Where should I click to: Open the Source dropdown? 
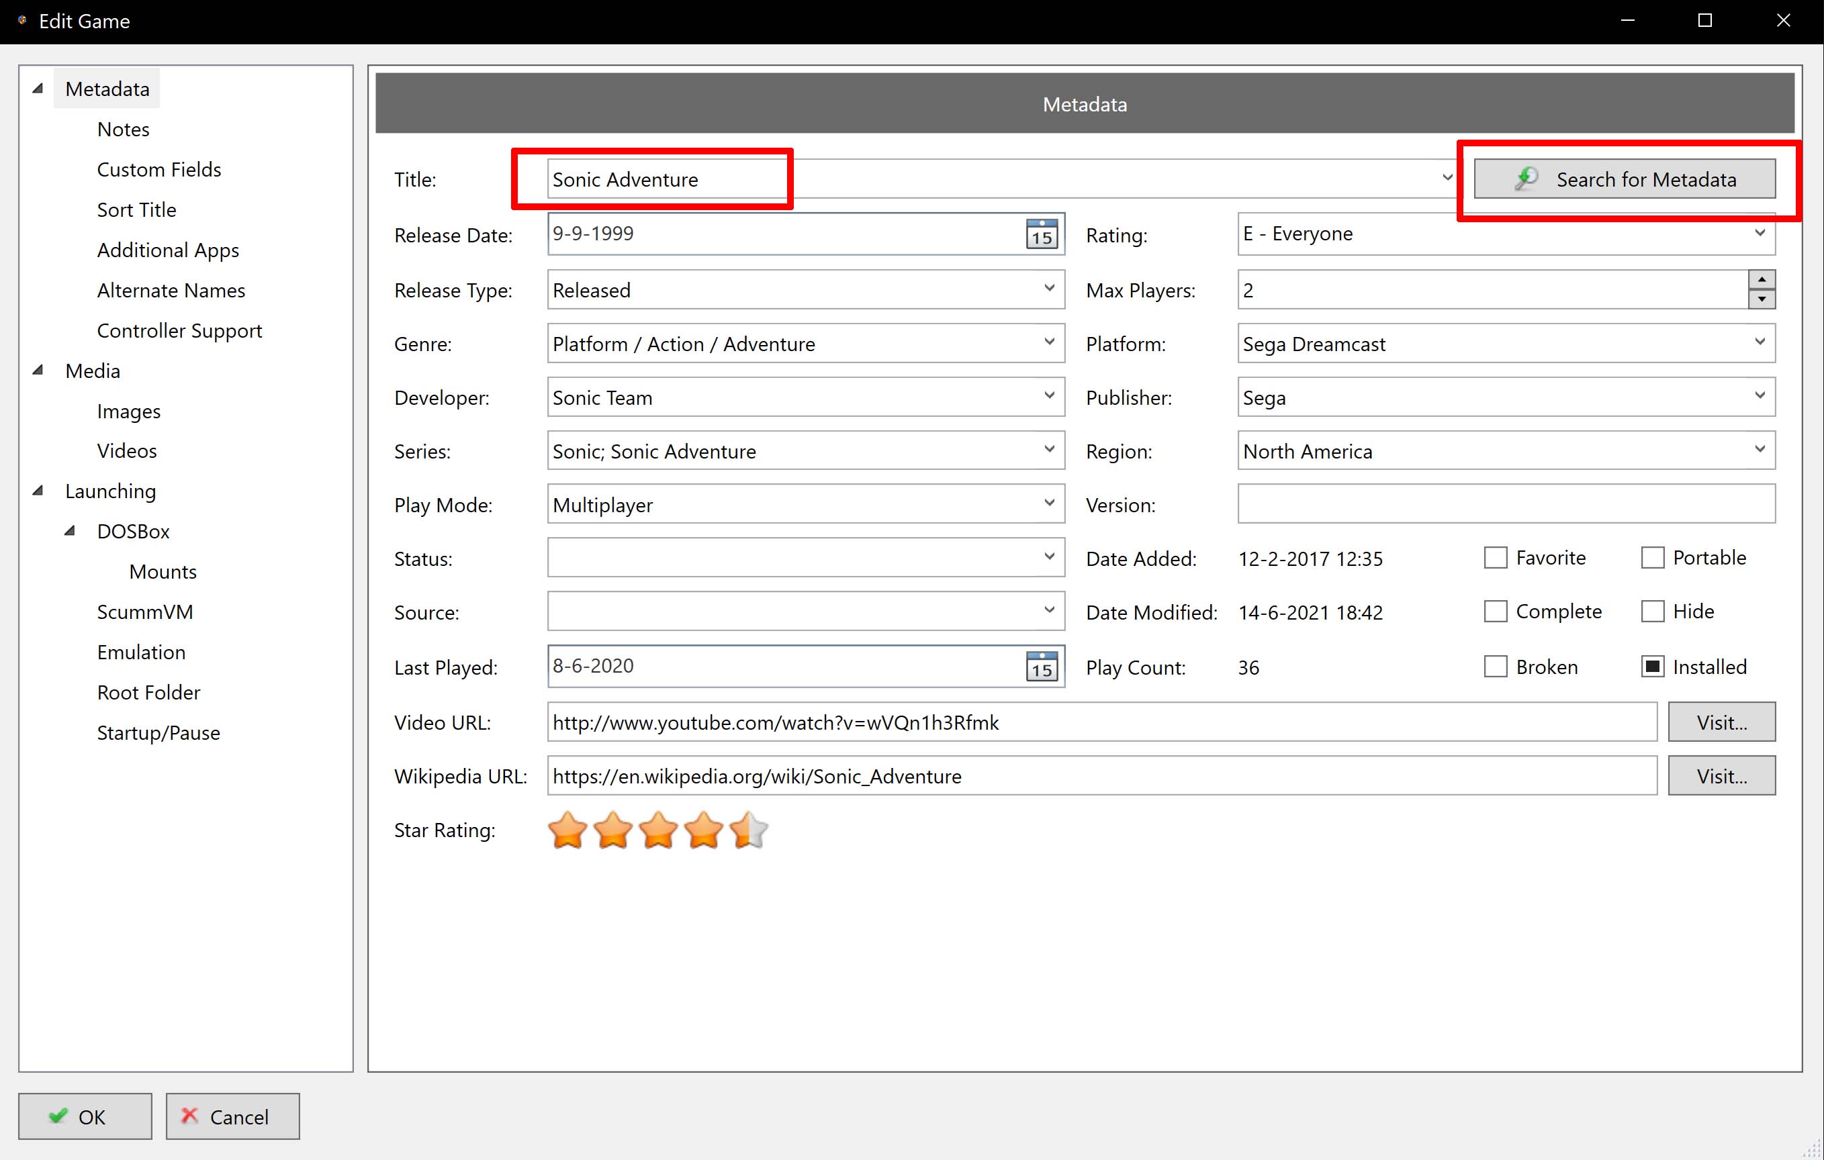point(1048,610)
